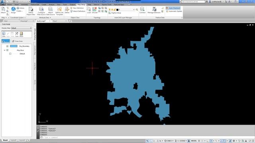Viewport: 255px width, 143px height.
Task: Click the Groups button in Display Manager
Action: pos(6,41)
